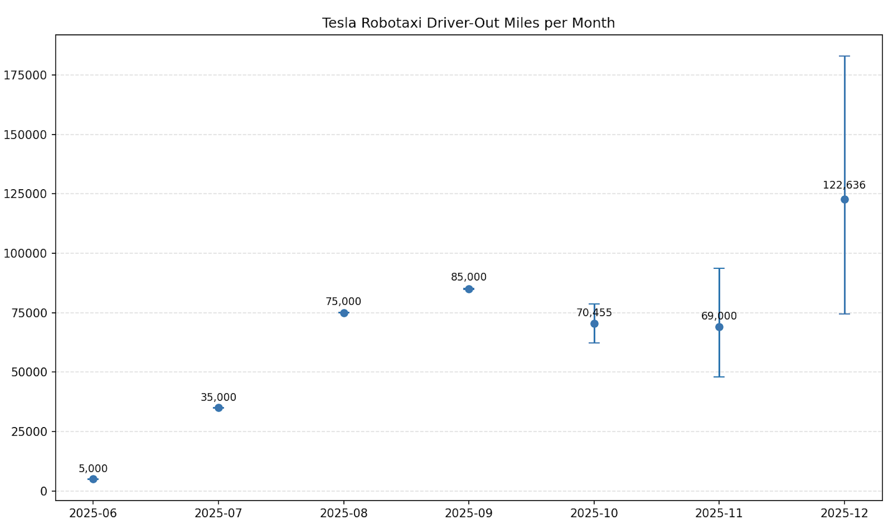The image size is (889, 522).
Task: Click the 2025-06 data point marker
Action: point(93,479)
